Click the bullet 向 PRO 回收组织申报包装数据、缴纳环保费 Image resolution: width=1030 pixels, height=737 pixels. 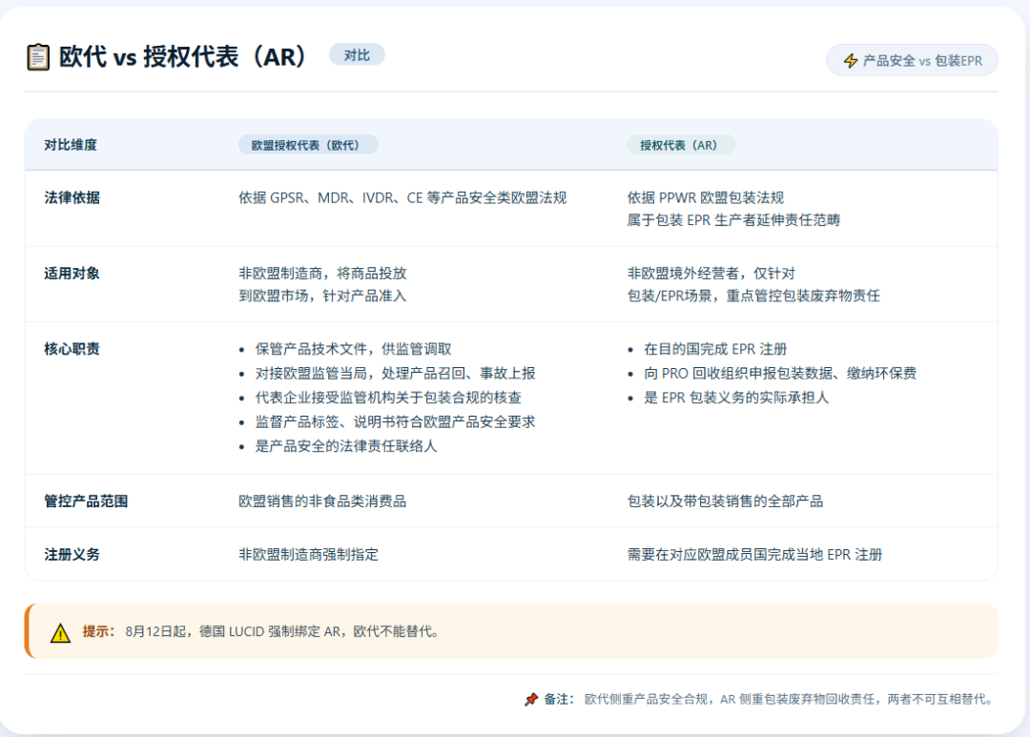click(x=780, y=373)
